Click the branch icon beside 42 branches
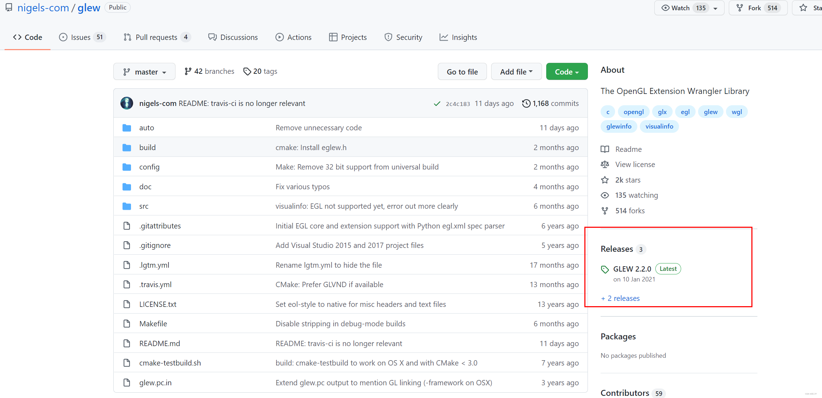The height and width of the screenshot is (398, 822). pyautogui.click(x=188, y=71)
